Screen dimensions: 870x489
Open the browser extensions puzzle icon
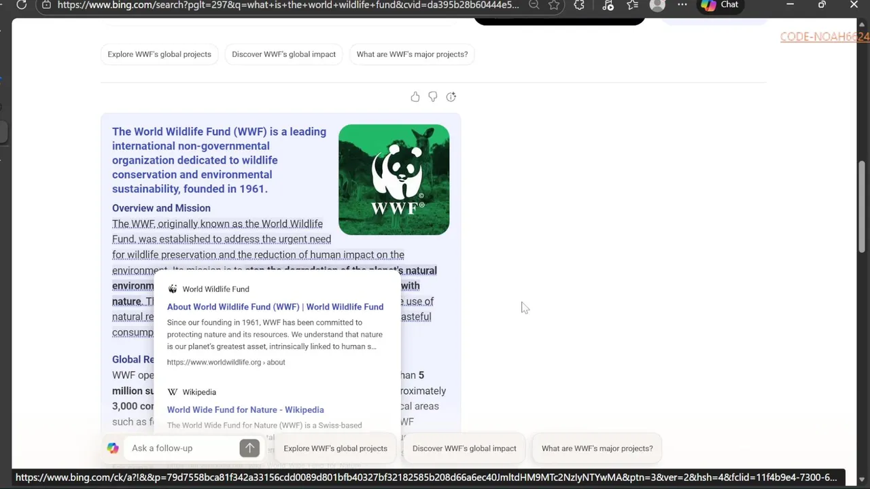579,5
